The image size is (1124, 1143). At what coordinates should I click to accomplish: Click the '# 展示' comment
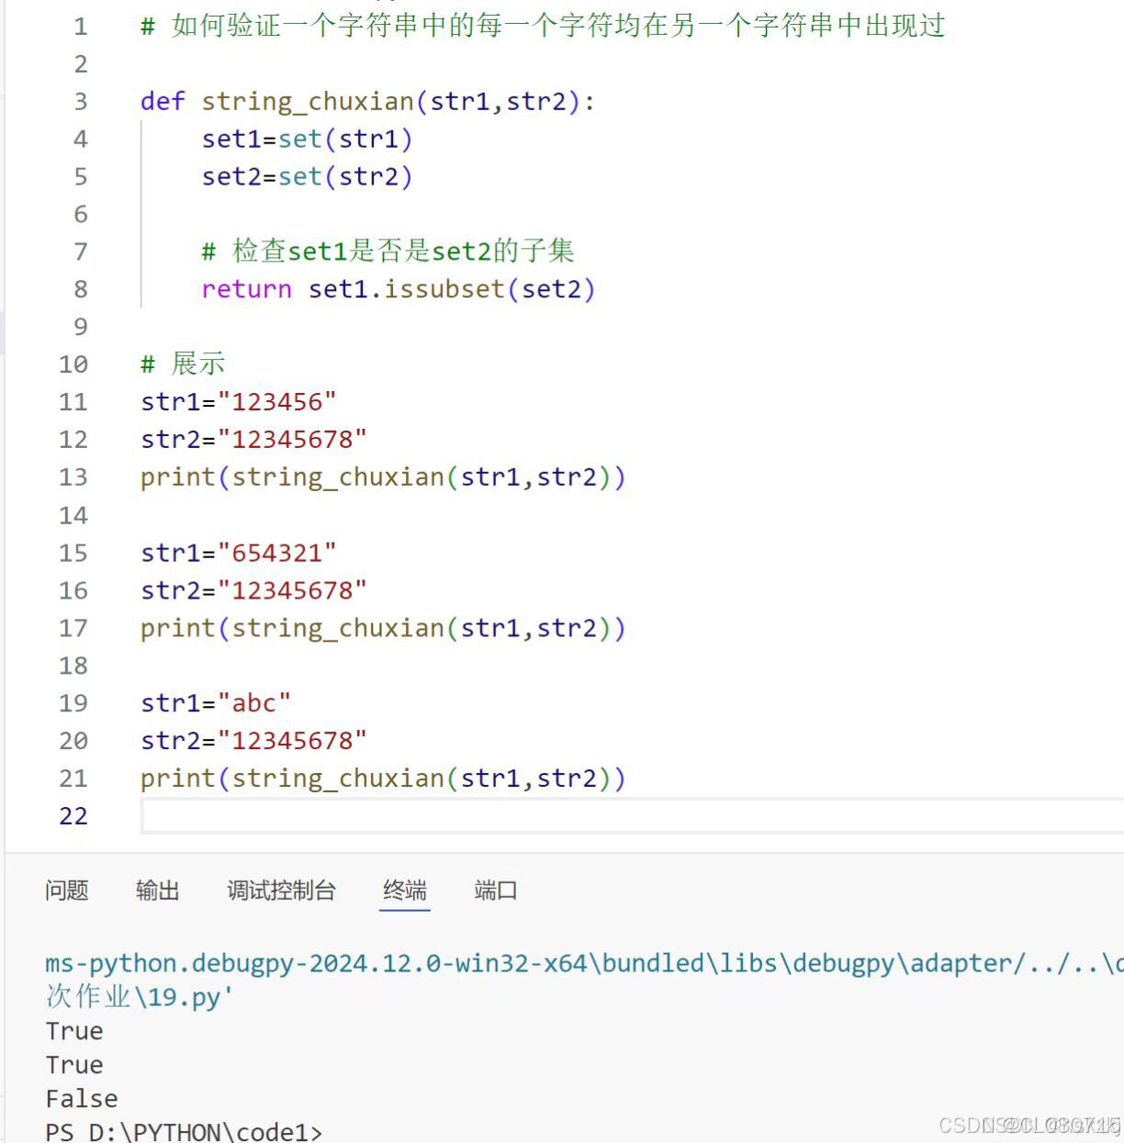(183, 364)
